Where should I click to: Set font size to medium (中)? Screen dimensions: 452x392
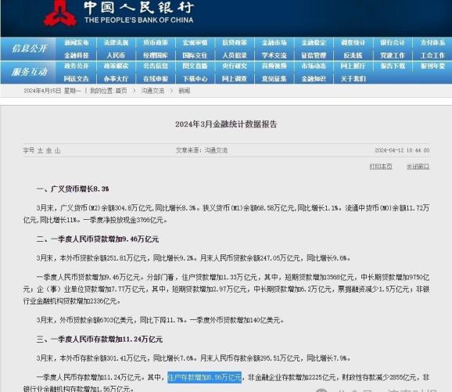point(48,150)
